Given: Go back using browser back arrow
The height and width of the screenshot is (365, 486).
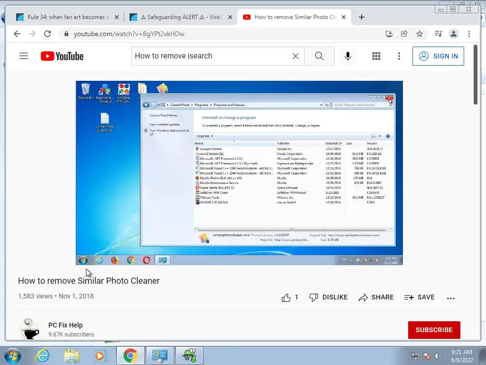Looking at the screenshot, I should point(17,34).
